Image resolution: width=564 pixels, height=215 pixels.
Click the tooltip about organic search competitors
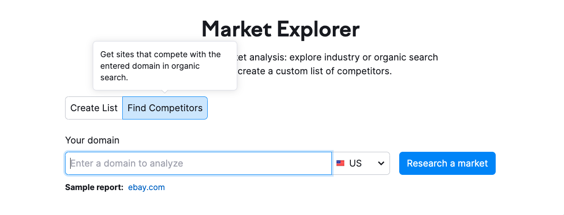pos(165,66)
